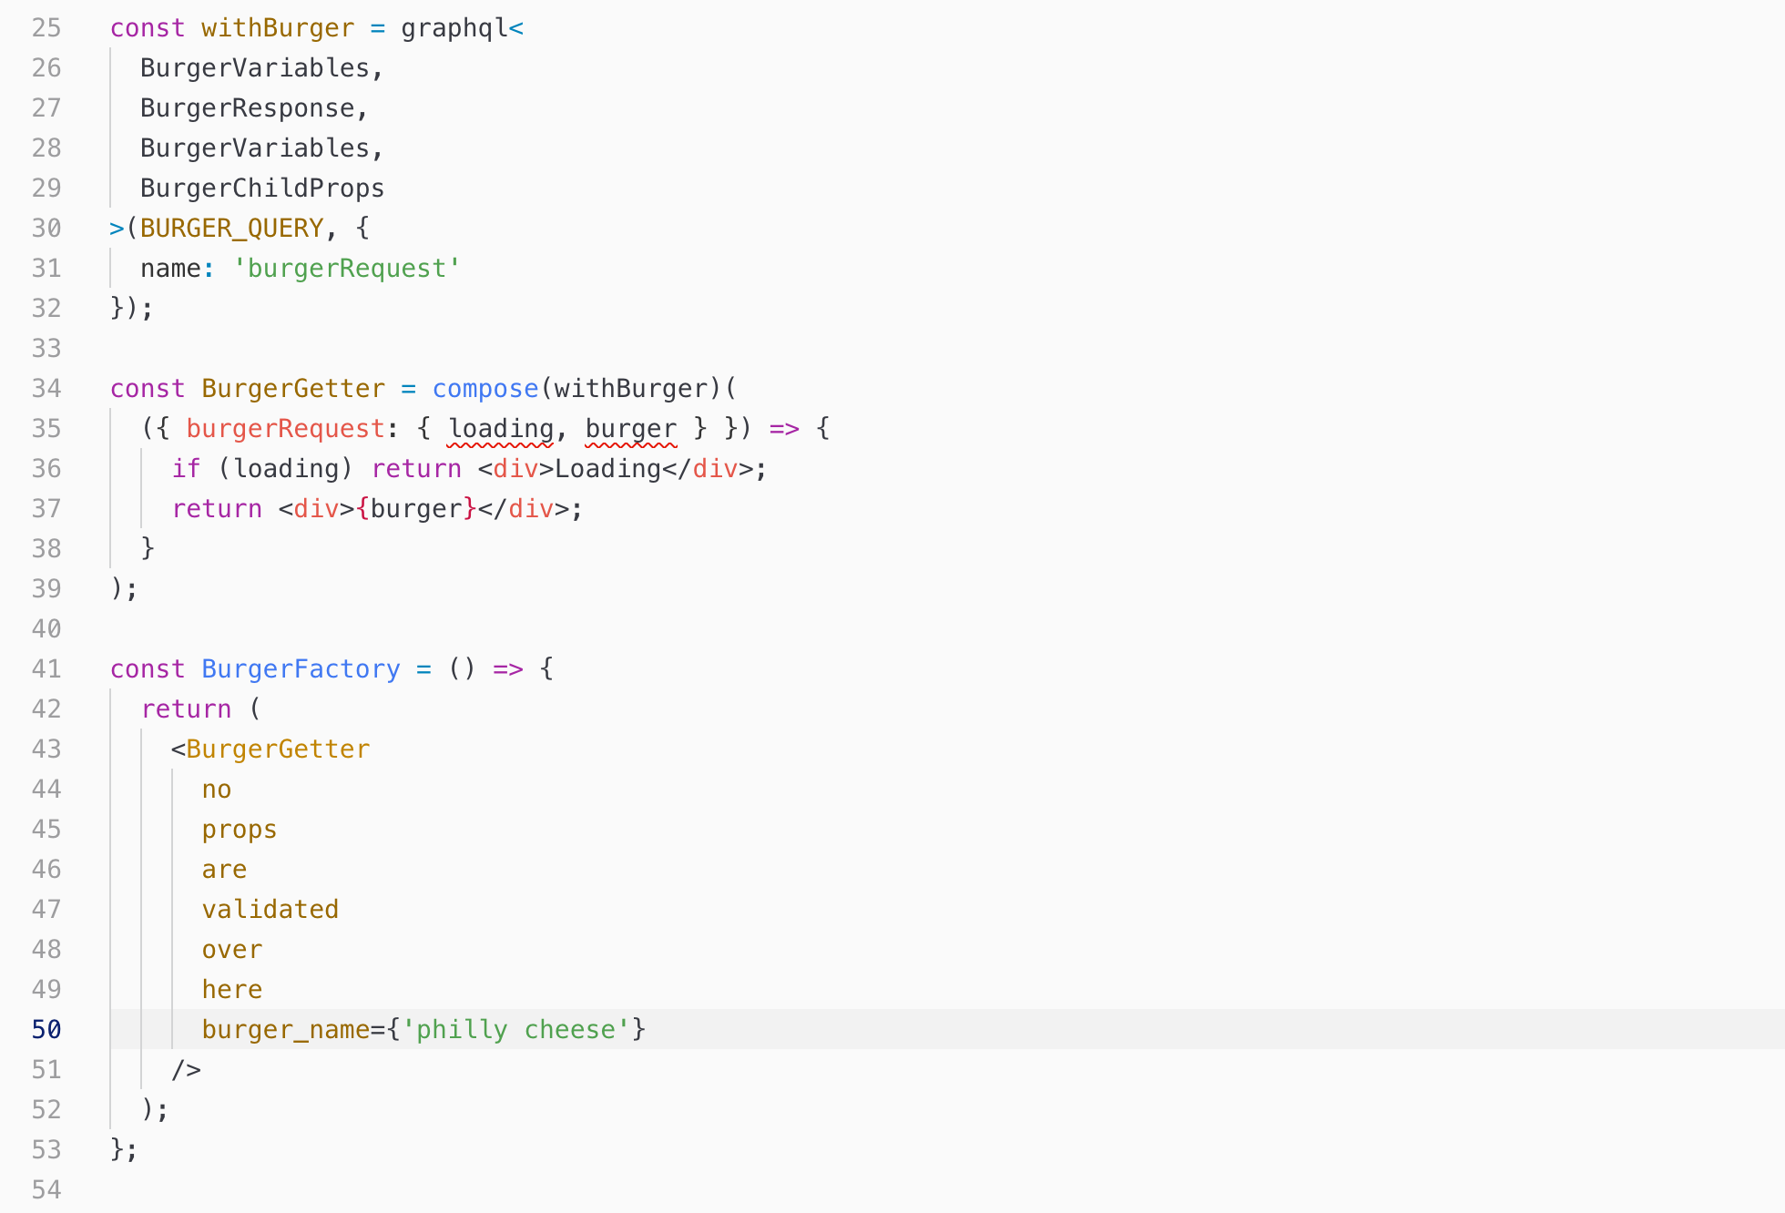
Task: Click the 'BurgerResponse' type on line 27
Action: tap(253, 107)
